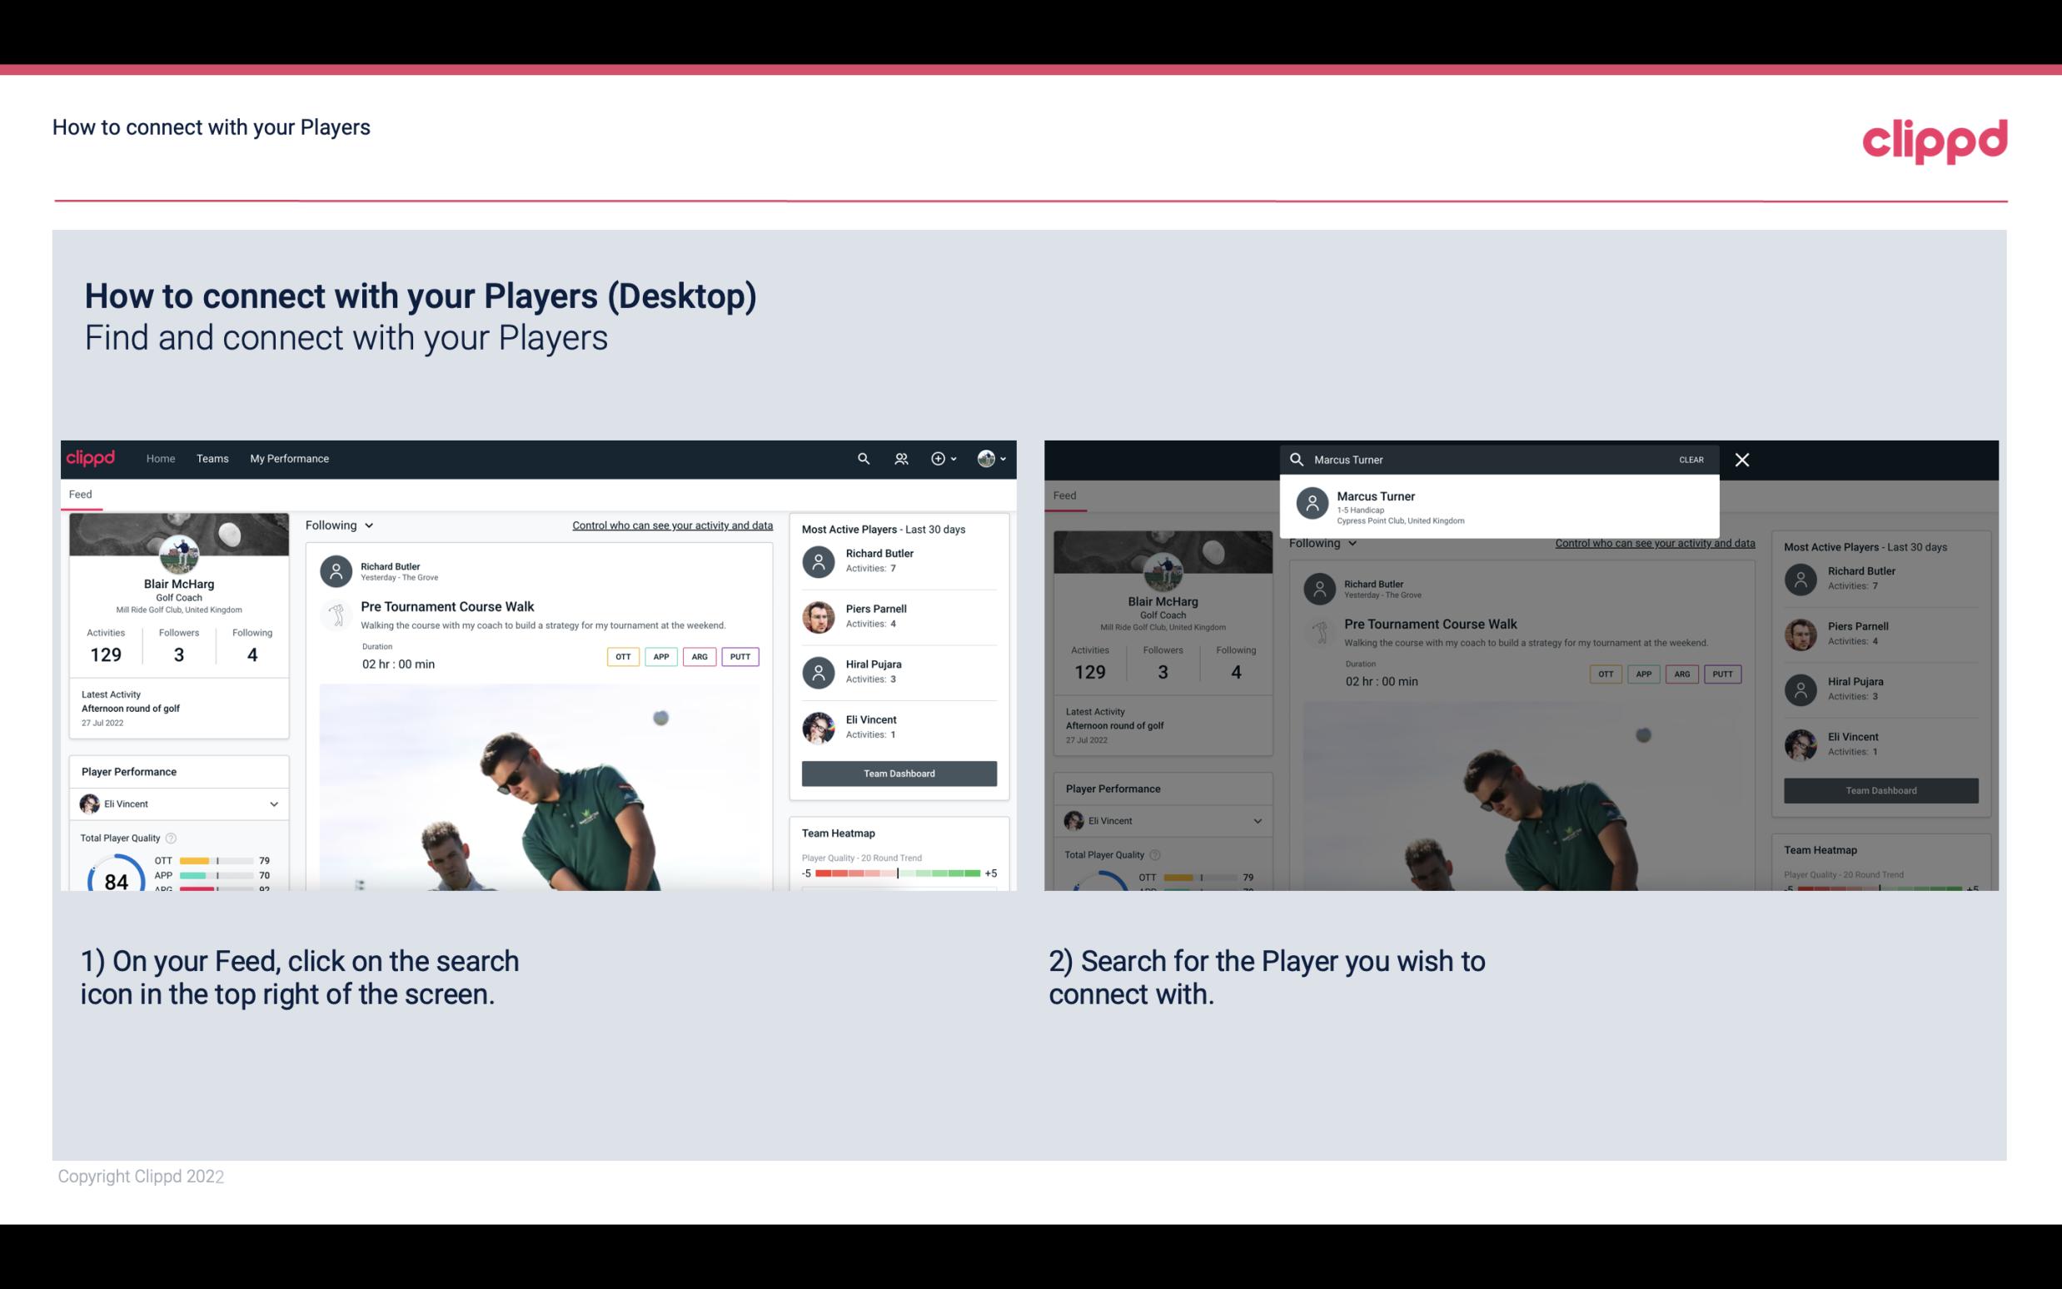The image size is (2062, 1289).
Task: Click Control who can see activity link
Action: 671,525
